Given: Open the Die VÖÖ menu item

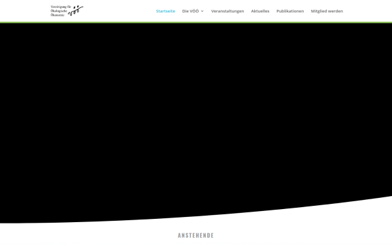Looking at the screenshot, I should coord(191,11).
